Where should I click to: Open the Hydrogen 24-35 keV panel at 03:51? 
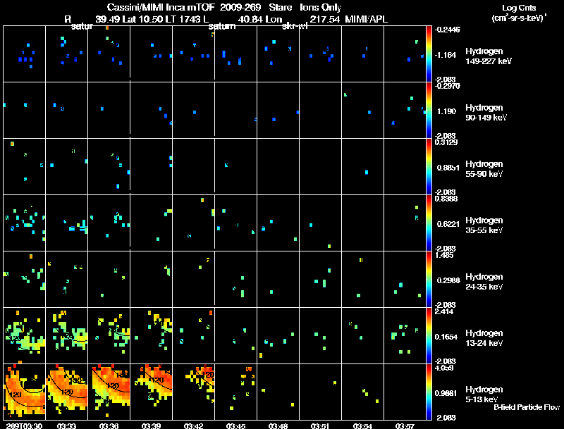320,280
